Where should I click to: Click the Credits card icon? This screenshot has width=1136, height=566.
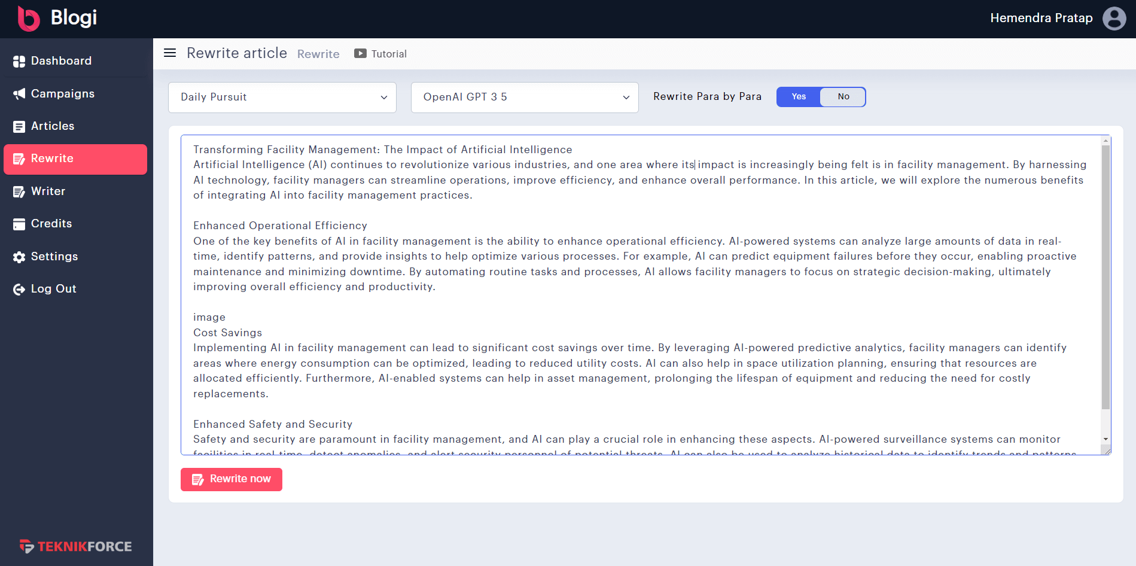19,224
